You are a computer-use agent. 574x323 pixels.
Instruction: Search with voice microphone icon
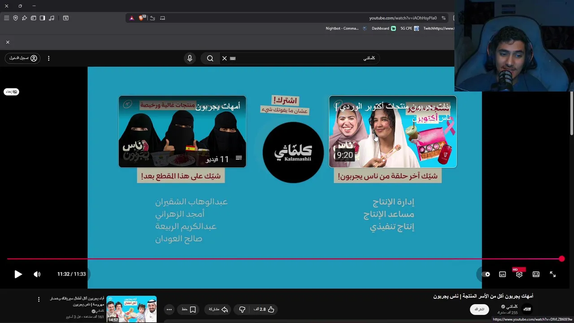click(190, 58)
